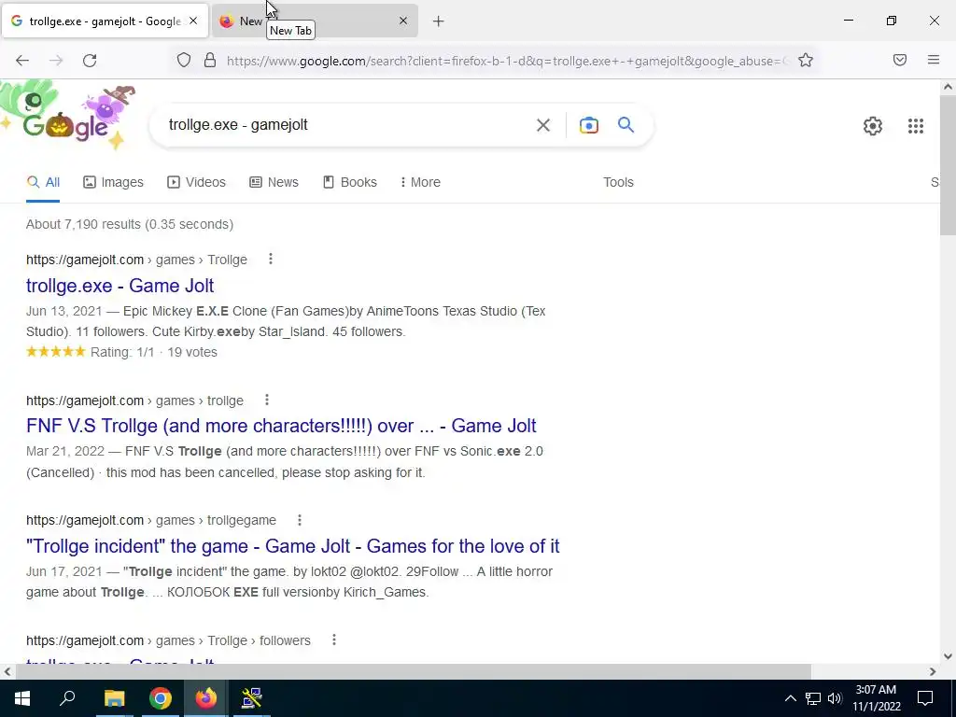Open the volume tray icon
Image resolution: width=956 pixels, height=717 pixels.
[x=835, y=698]
